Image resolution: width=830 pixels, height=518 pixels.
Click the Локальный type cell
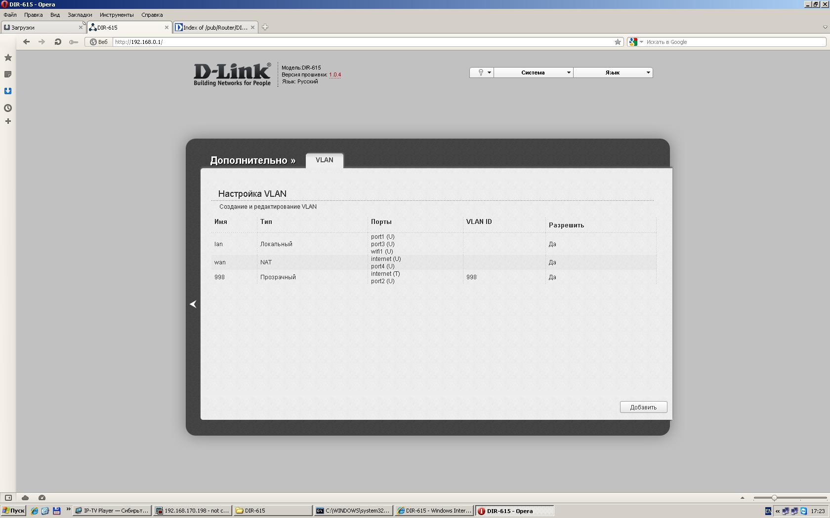[x=276, y=244]
